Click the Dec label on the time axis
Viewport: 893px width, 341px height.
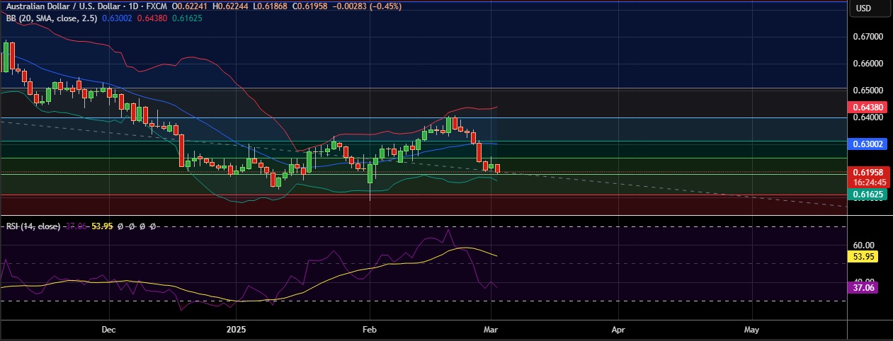(108, 330)
